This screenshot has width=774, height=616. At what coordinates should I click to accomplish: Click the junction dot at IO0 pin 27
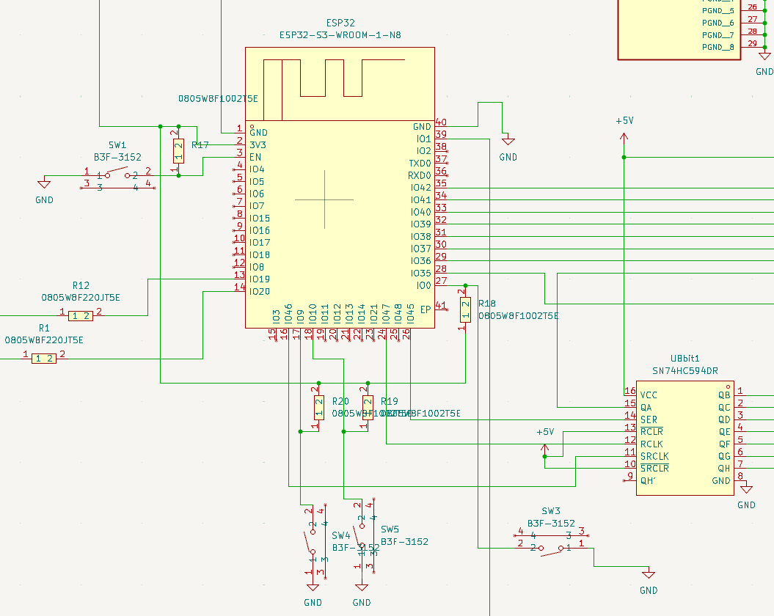click(x=465, y=285)
